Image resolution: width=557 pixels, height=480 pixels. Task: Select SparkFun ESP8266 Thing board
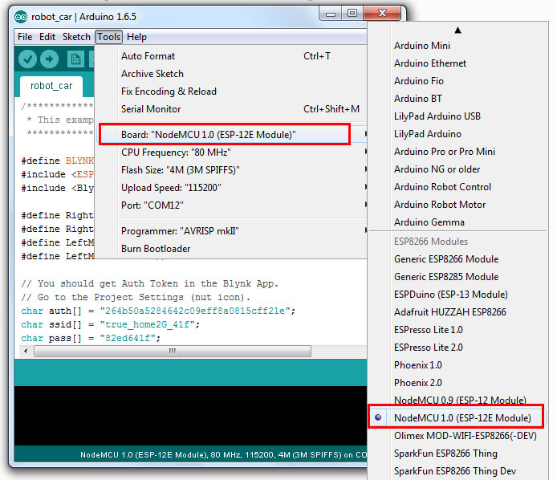pyautogui.click(x=457, y=454)
